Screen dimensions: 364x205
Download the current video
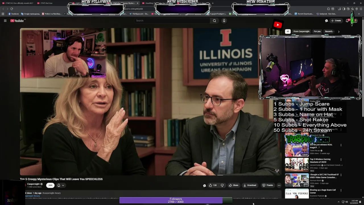(250, 185)
